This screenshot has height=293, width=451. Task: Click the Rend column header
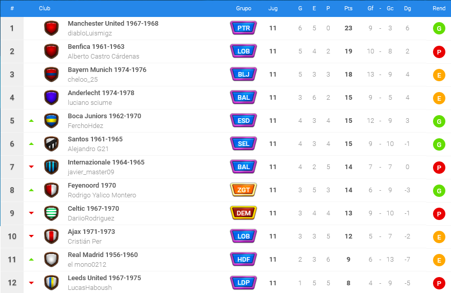pyautogui.click(x=439, y=8)
